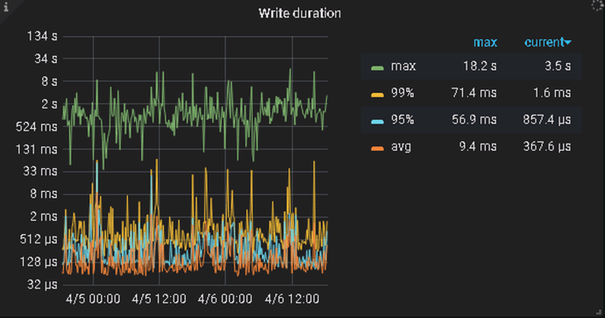The image size is (605, 318).
Task: Click the 32 µs y-axis label
Action: point(42,285)
